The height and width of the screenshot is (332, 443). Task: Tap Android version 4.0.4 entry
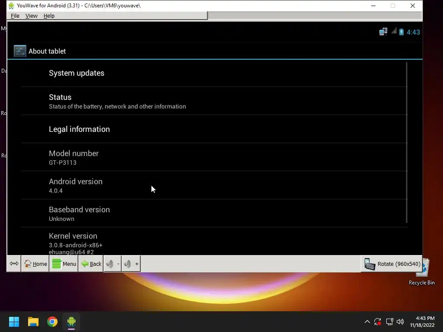(x=214, y=185)
